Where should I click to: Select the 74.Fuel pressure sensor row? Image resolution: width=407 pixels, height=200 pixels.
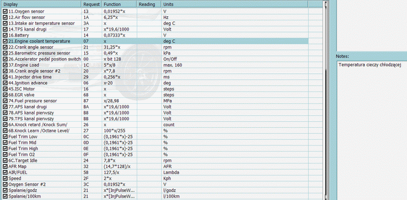point(155,101)
